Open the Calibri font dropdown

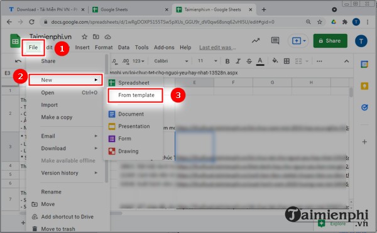[x=171, y=61]
